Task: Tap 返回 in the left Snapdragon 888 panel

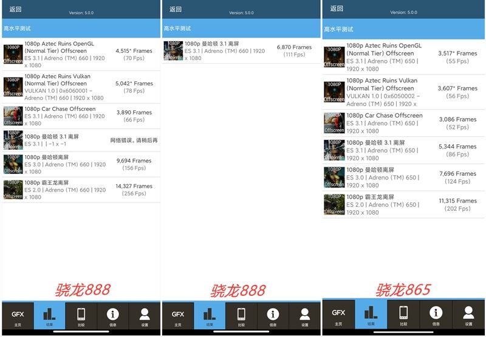Action: [x=15, y=9]
